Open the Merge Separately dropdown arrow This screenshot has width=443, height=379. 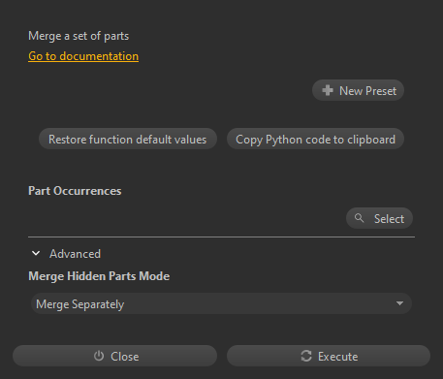coord(399,303)
